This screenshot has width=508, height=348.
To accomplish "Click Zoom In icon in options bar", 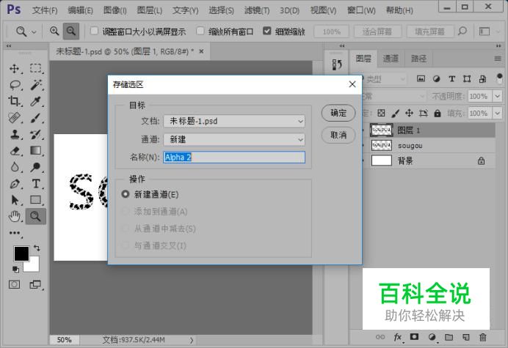I will point(54,31).
